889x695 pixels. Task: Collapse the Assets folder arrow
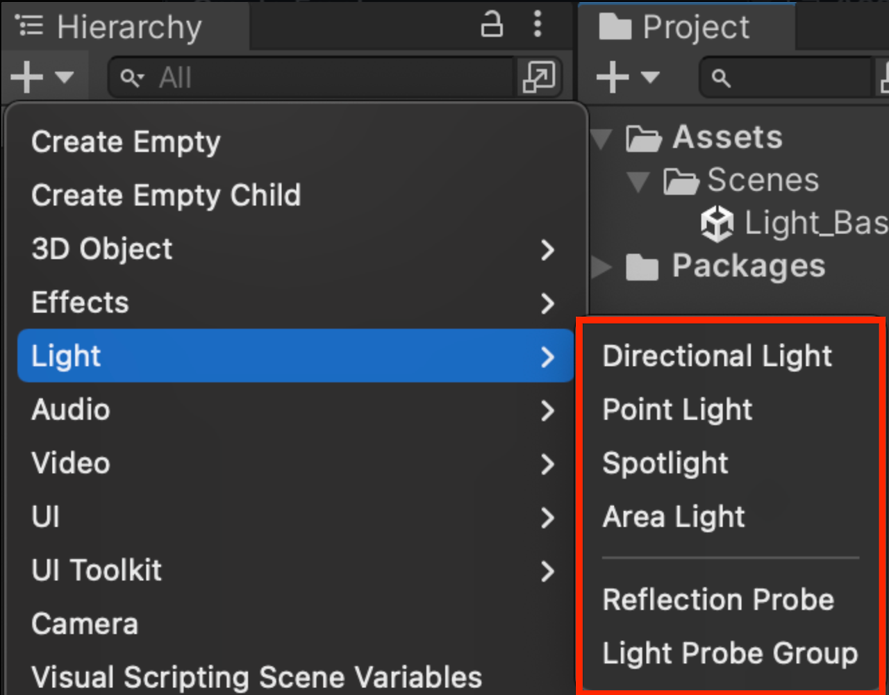click(x=601, y=139)
